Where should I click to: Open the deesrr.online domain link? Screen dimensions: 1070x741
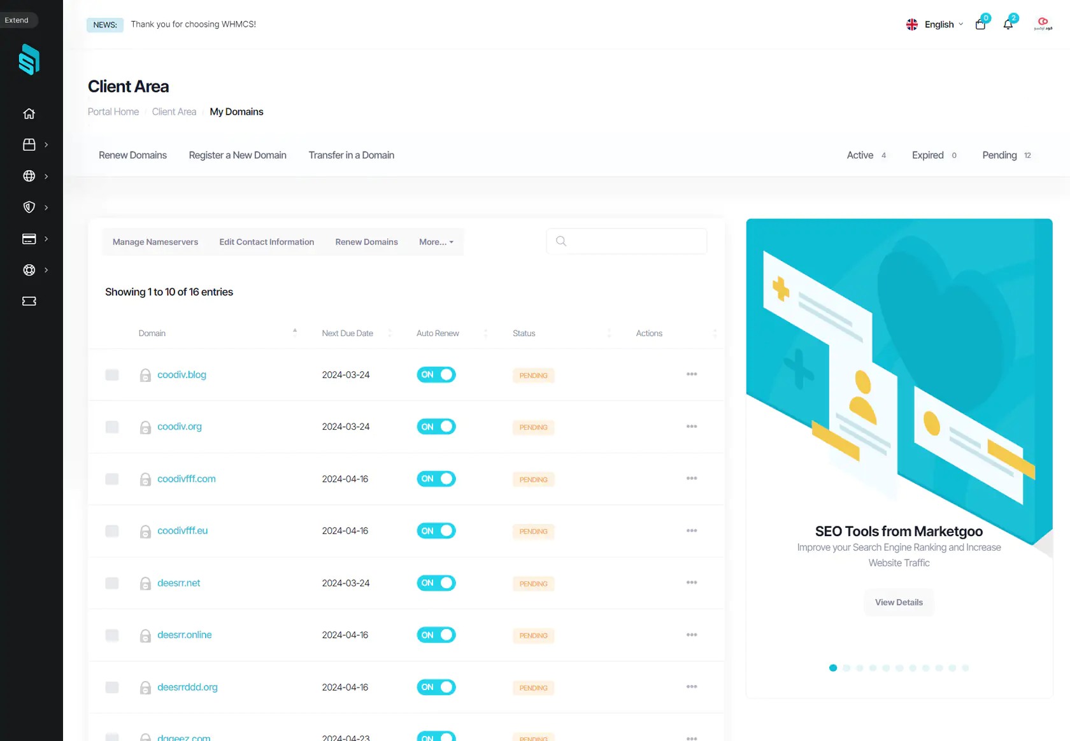click(x=185, y=635)
